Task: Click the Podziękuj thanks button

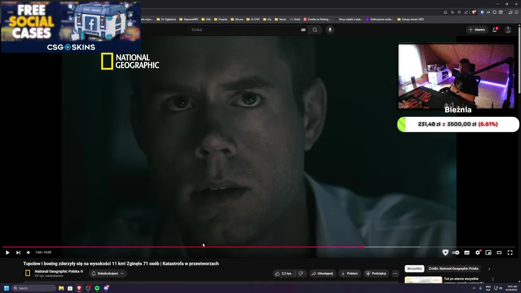Action: click(376, 273)
